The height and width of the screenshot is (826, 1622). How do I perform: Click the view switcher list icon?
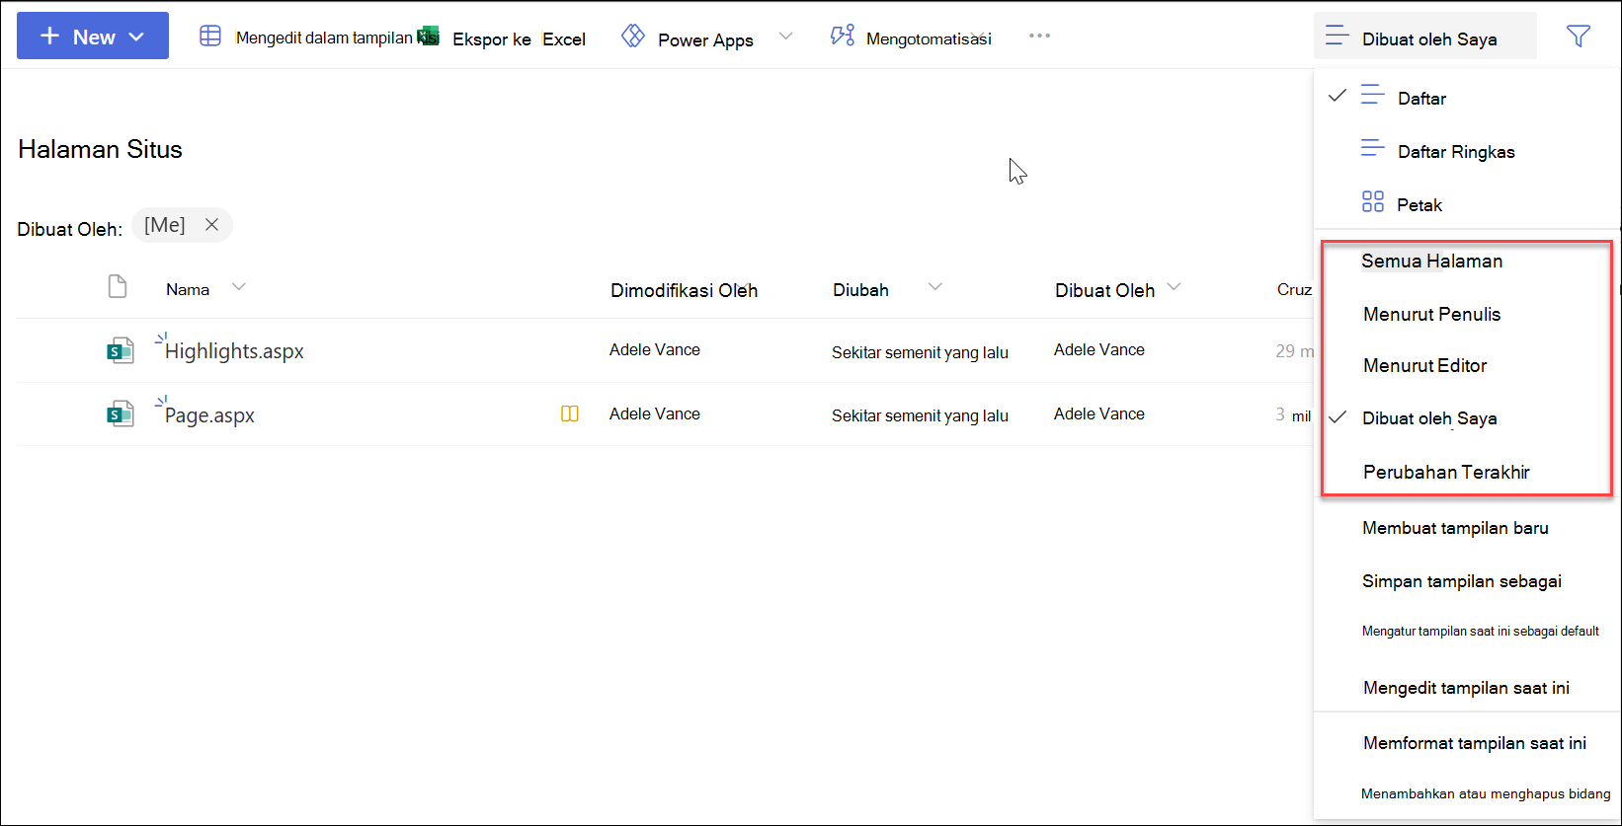click(x=1338, y=37)
